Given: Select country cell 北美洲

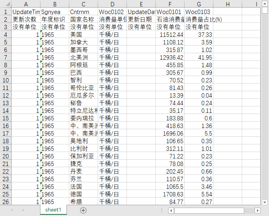Looking at the screenshot, I should click(x=83, y=57).
